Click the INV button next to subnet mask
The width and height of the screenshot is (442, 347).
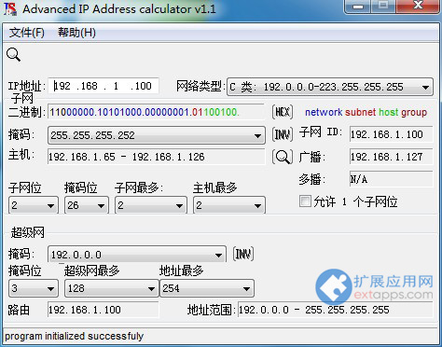pos(283,134)
